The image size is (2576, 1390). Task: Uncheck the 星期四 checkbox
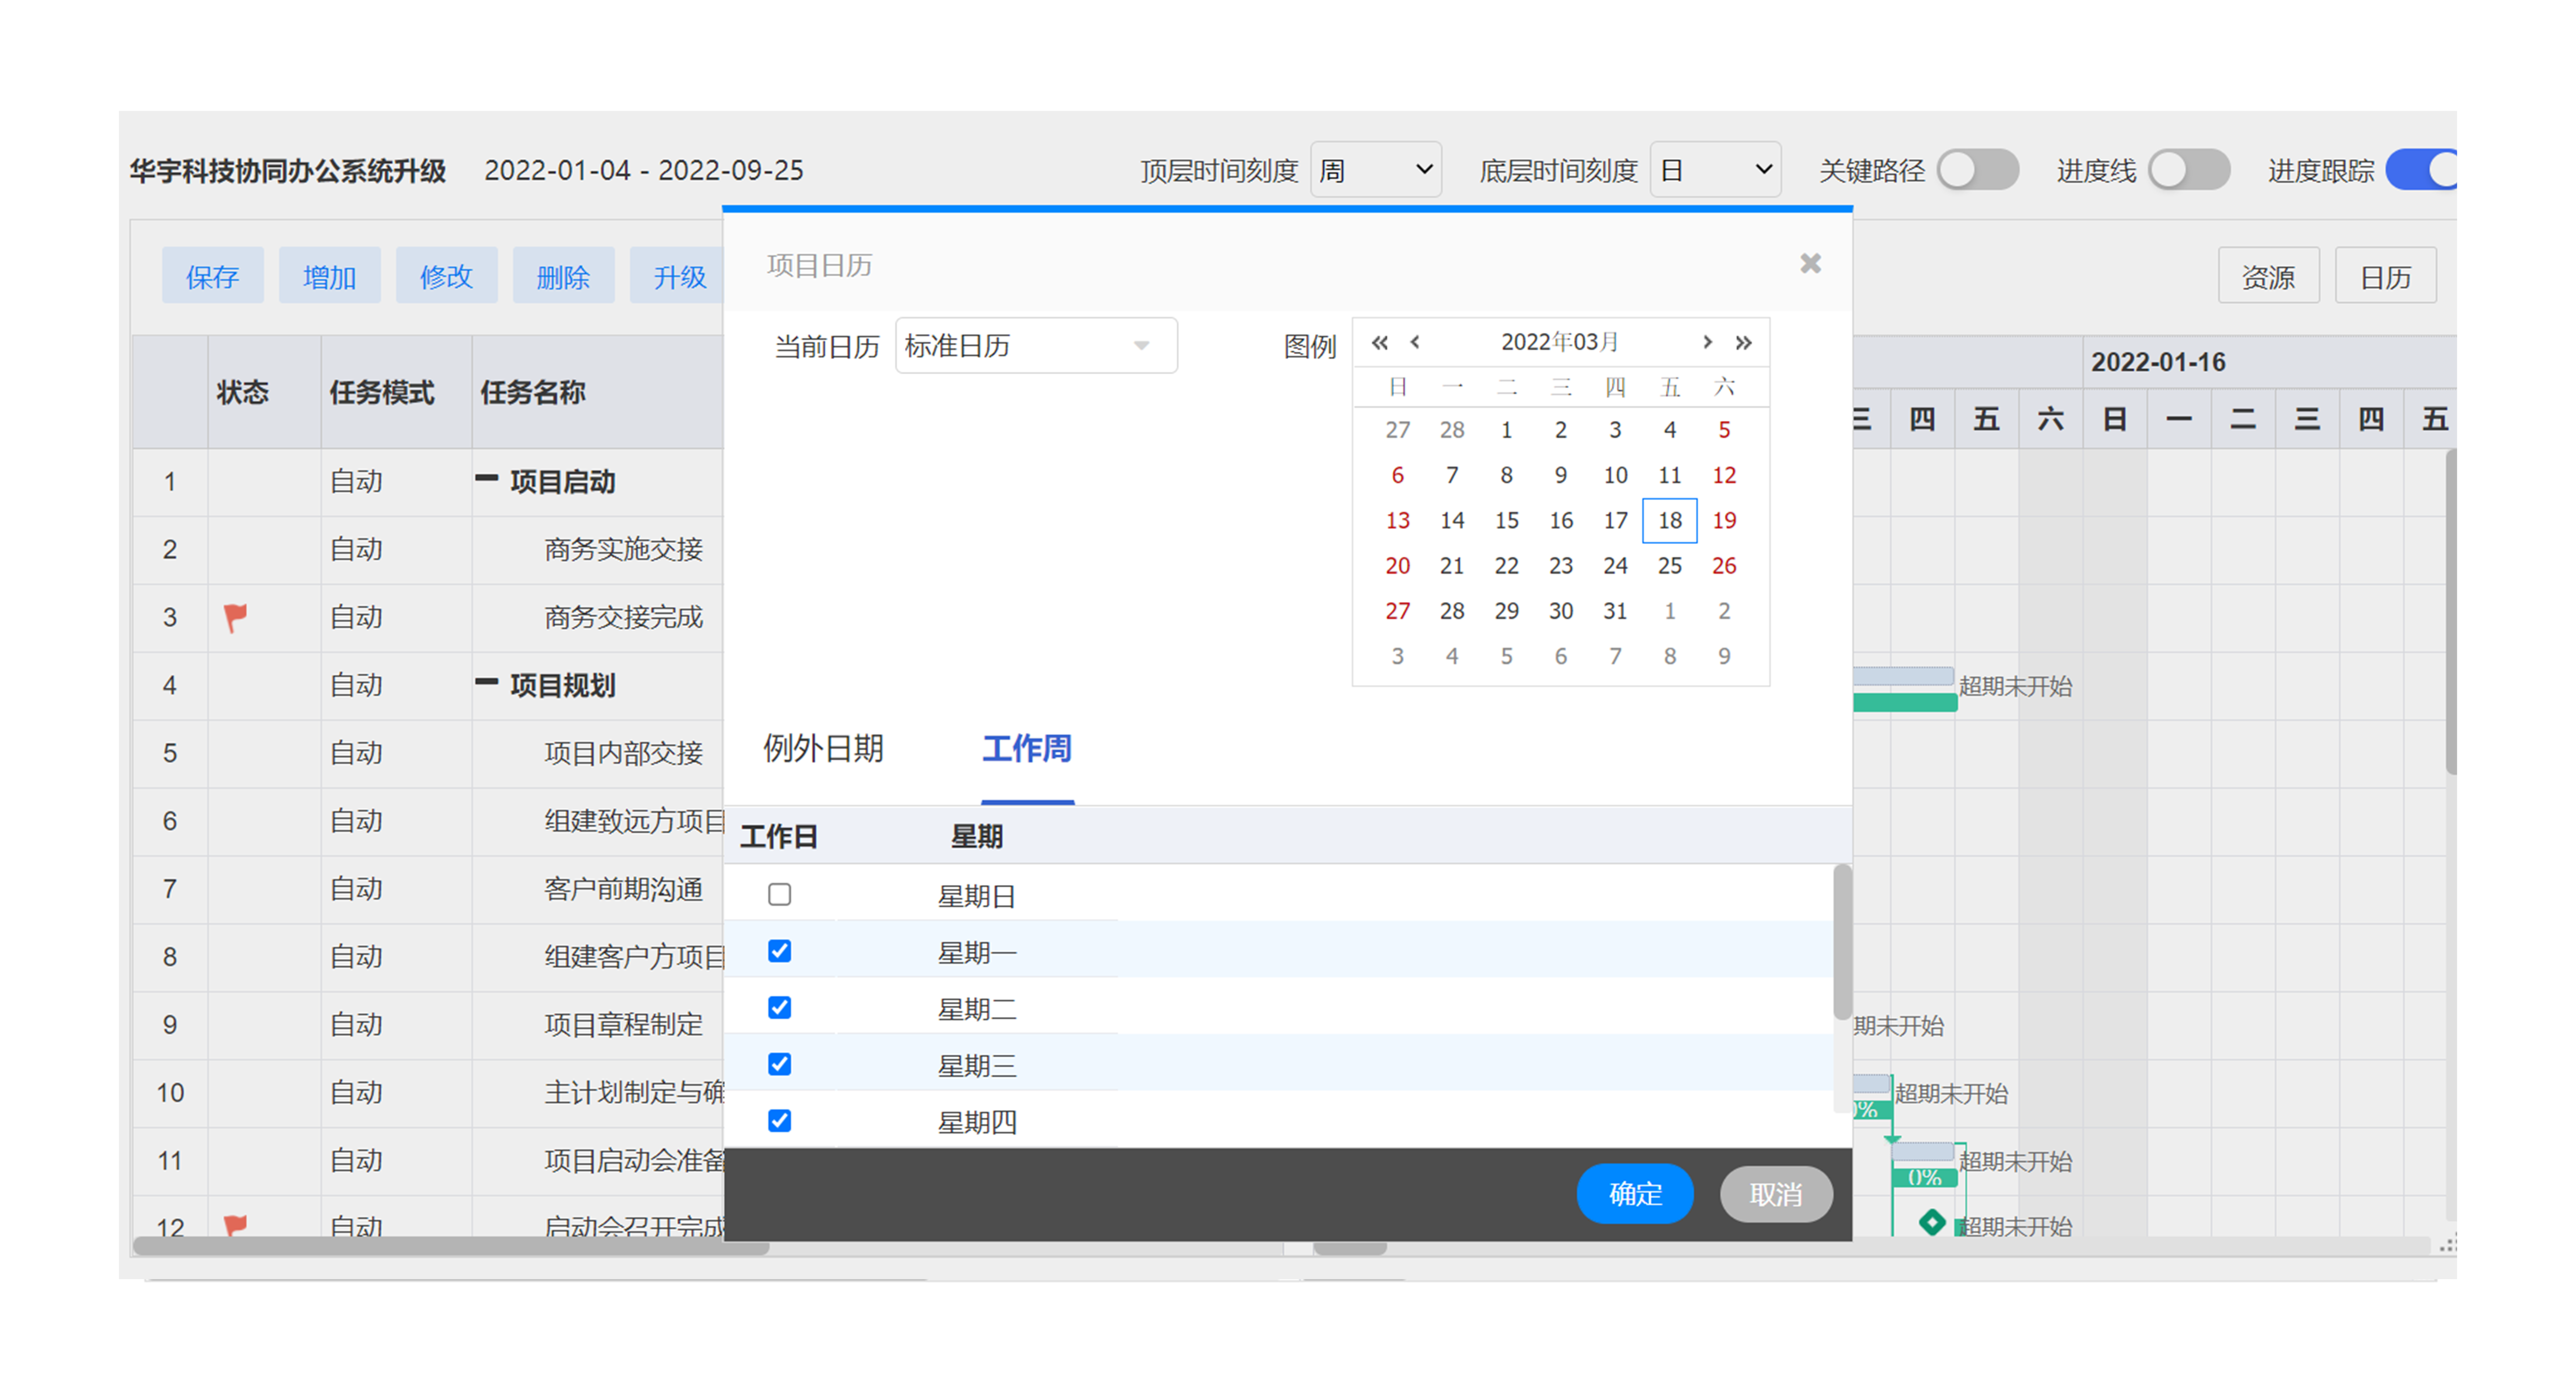coord(779,1121)
